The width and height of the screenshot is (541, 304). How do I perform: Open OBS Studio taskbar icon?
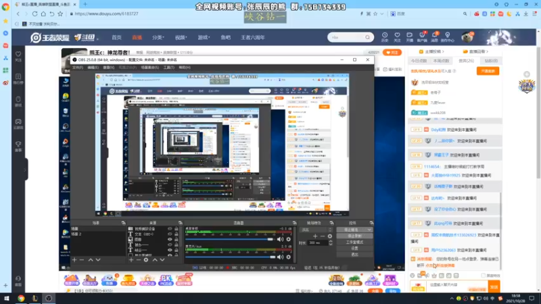(49, 299)
